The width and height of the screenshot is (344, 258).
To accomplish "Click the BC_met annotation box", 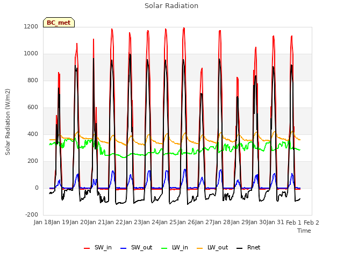I will tap(59, 23).
